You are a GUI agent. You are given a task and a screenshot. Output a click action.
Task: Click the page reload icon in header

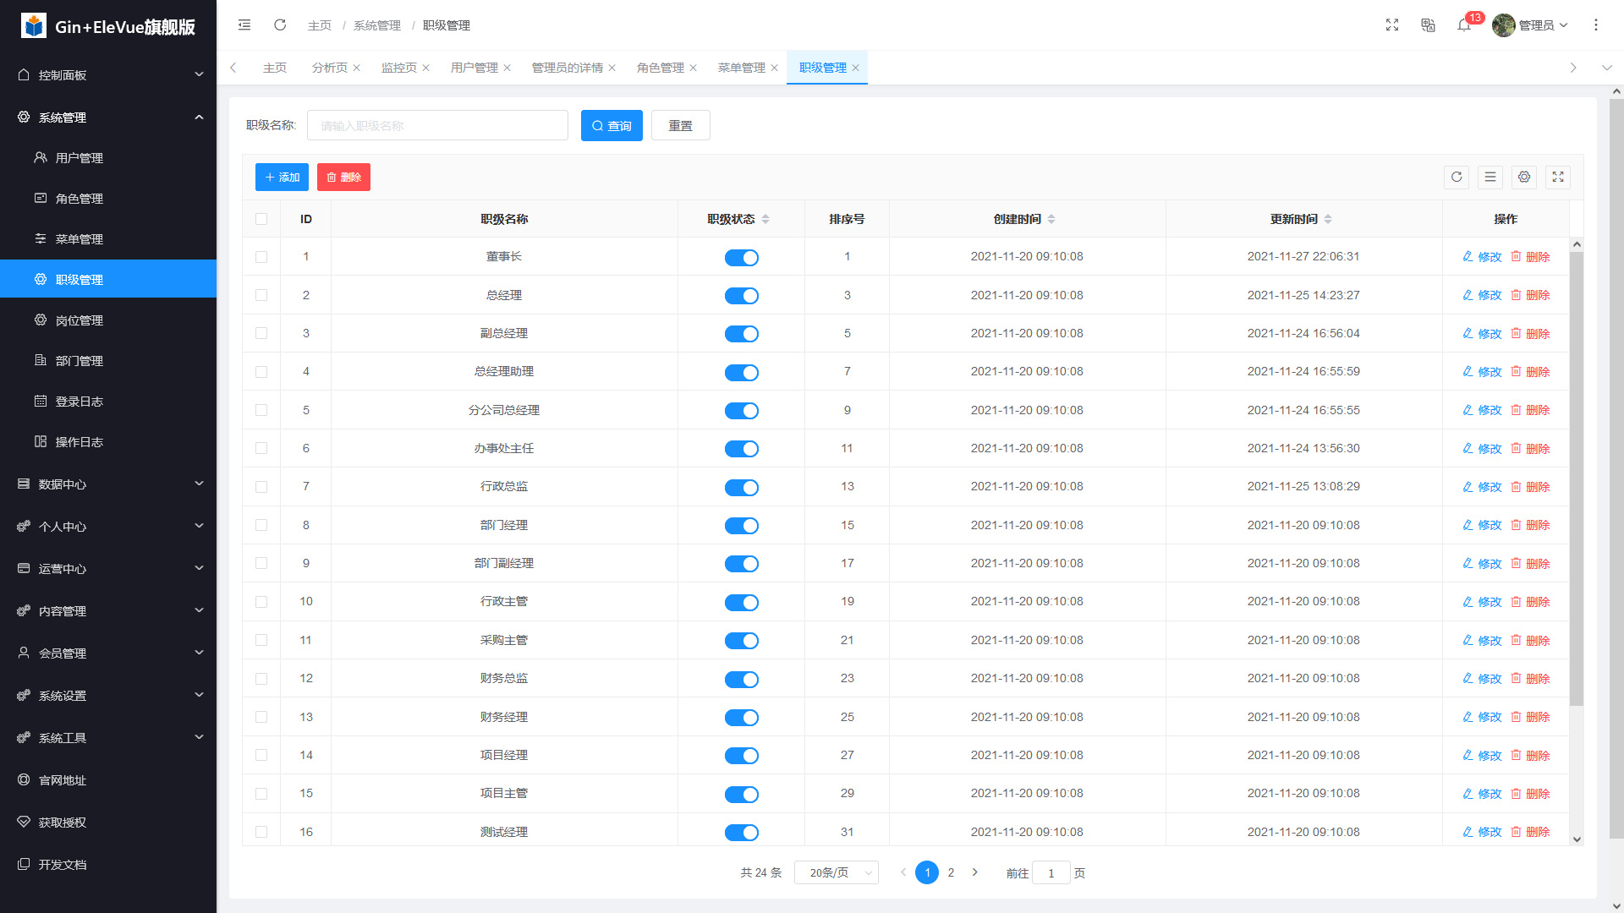280,25
